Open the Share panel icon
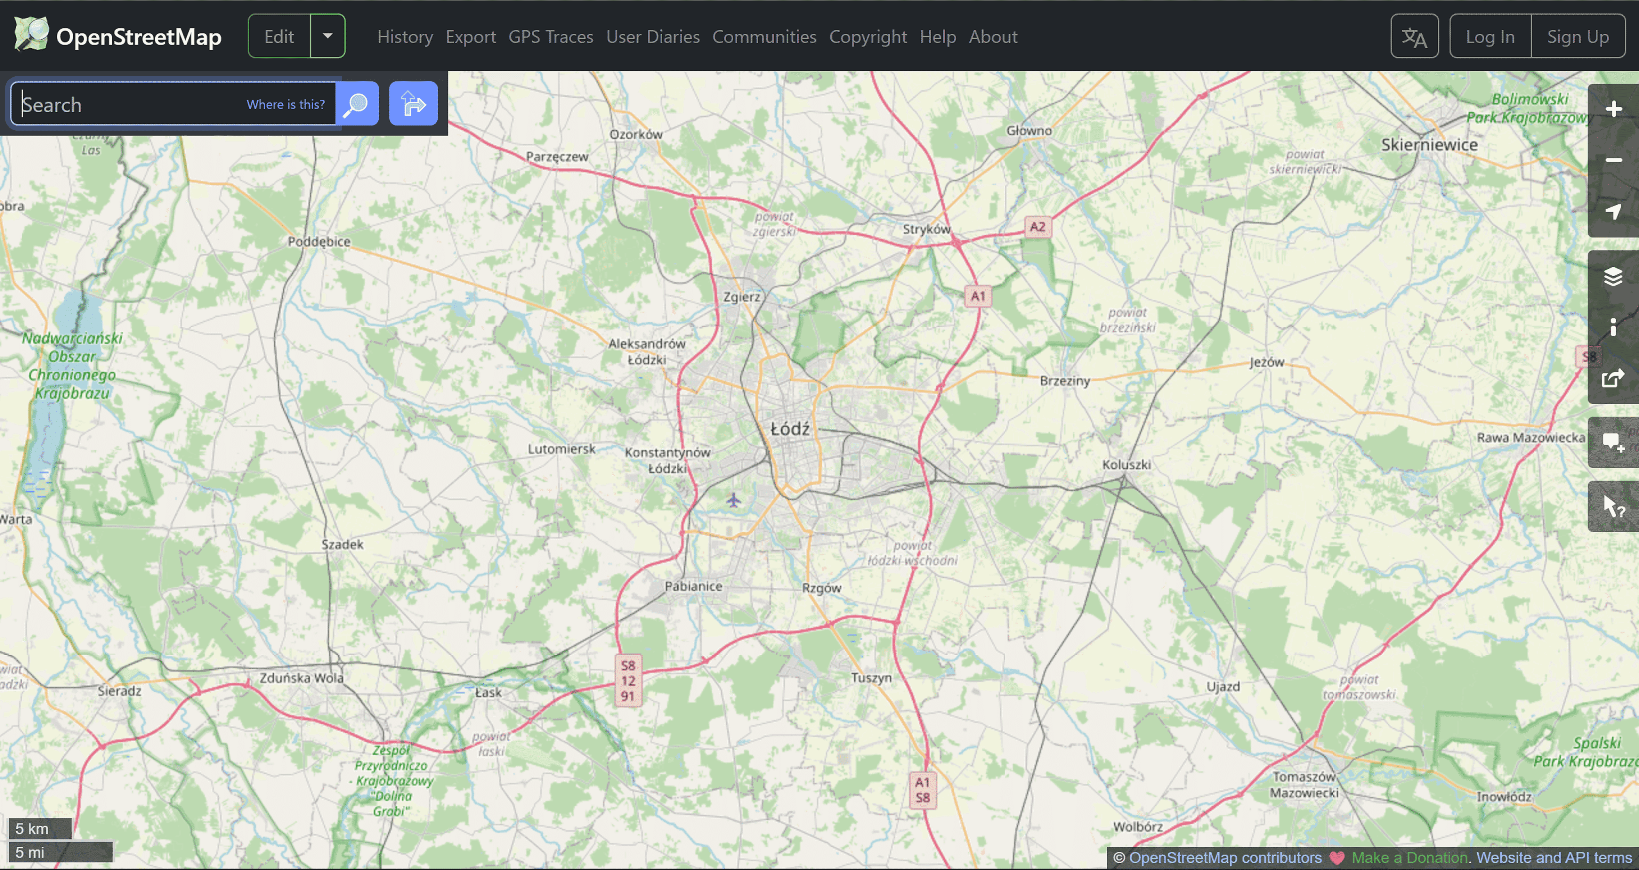 point(1613,378)
